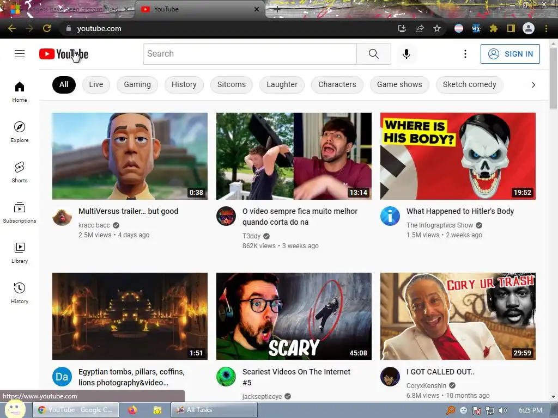Toggle Chrome side panel icon
Viewport: 558px width, 418px height.
pos(511,28)
